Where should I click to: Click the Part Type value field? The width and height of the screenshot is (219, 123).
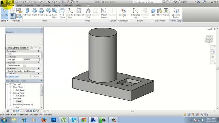(31, 60)
